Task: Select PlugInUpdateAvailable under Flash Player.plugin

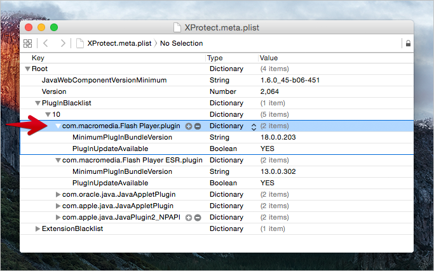Action: coord(110,149)
